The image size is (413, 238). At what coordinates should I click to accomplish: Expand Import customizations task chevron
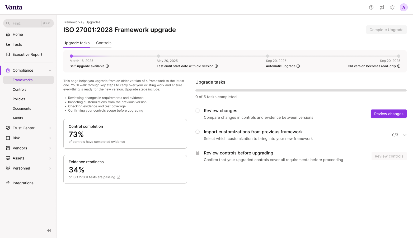[404, 135]
